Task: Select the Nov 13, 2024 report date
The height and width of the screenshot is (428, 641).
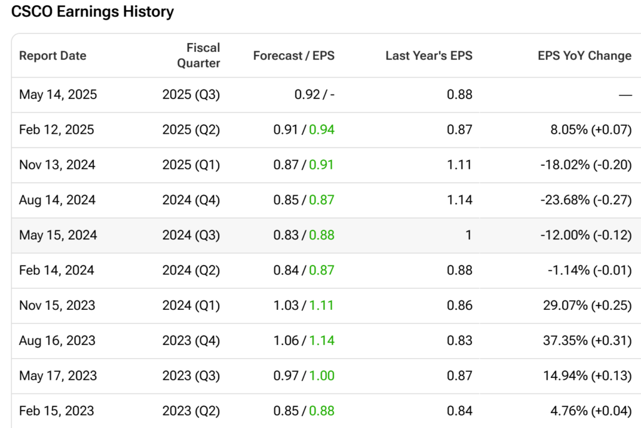Action: pyautogui.click(x=57, y=165)
